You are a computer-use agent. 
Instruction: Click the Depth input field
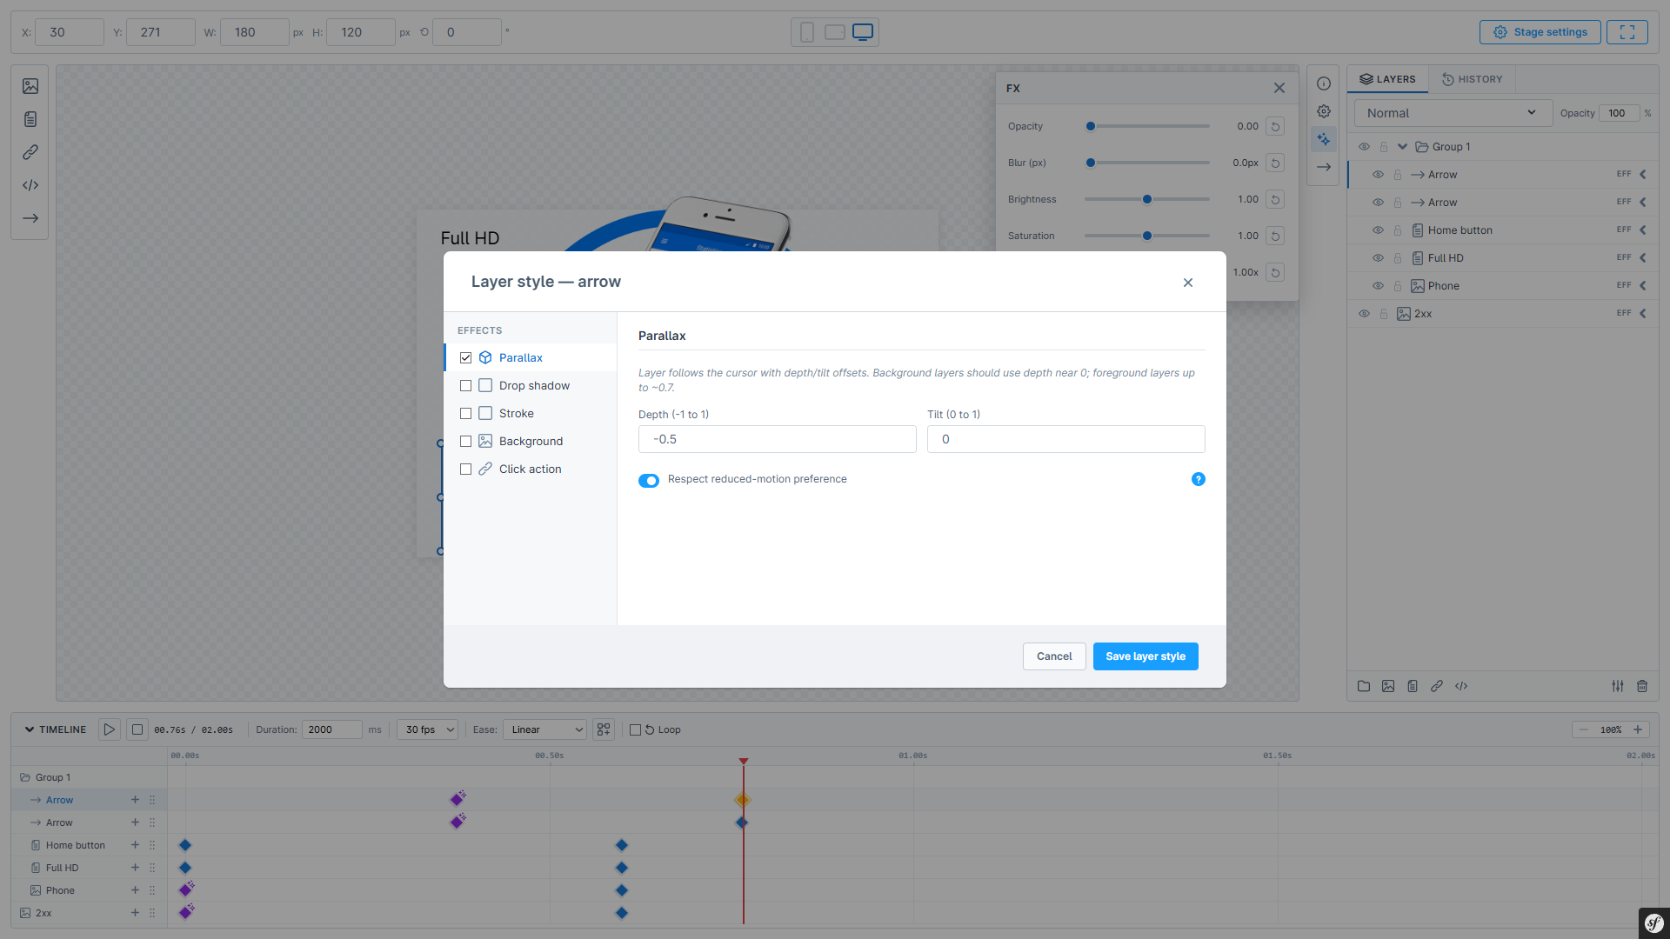(778, 439)
